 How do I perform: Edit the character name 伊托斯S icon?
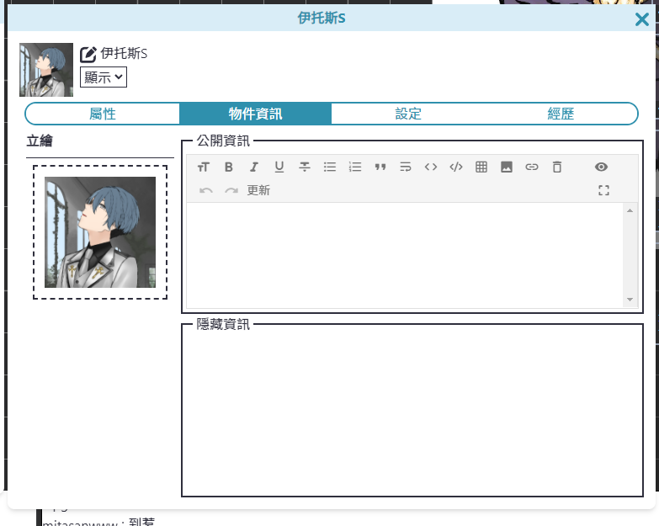pyautogui.click(x=88, y=55)
